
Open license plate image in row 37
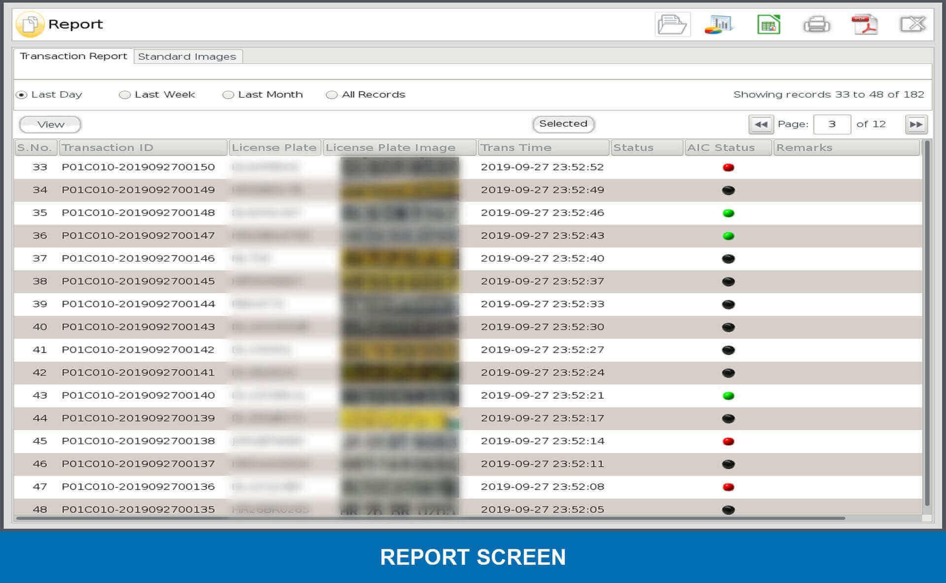coord(400,259)
